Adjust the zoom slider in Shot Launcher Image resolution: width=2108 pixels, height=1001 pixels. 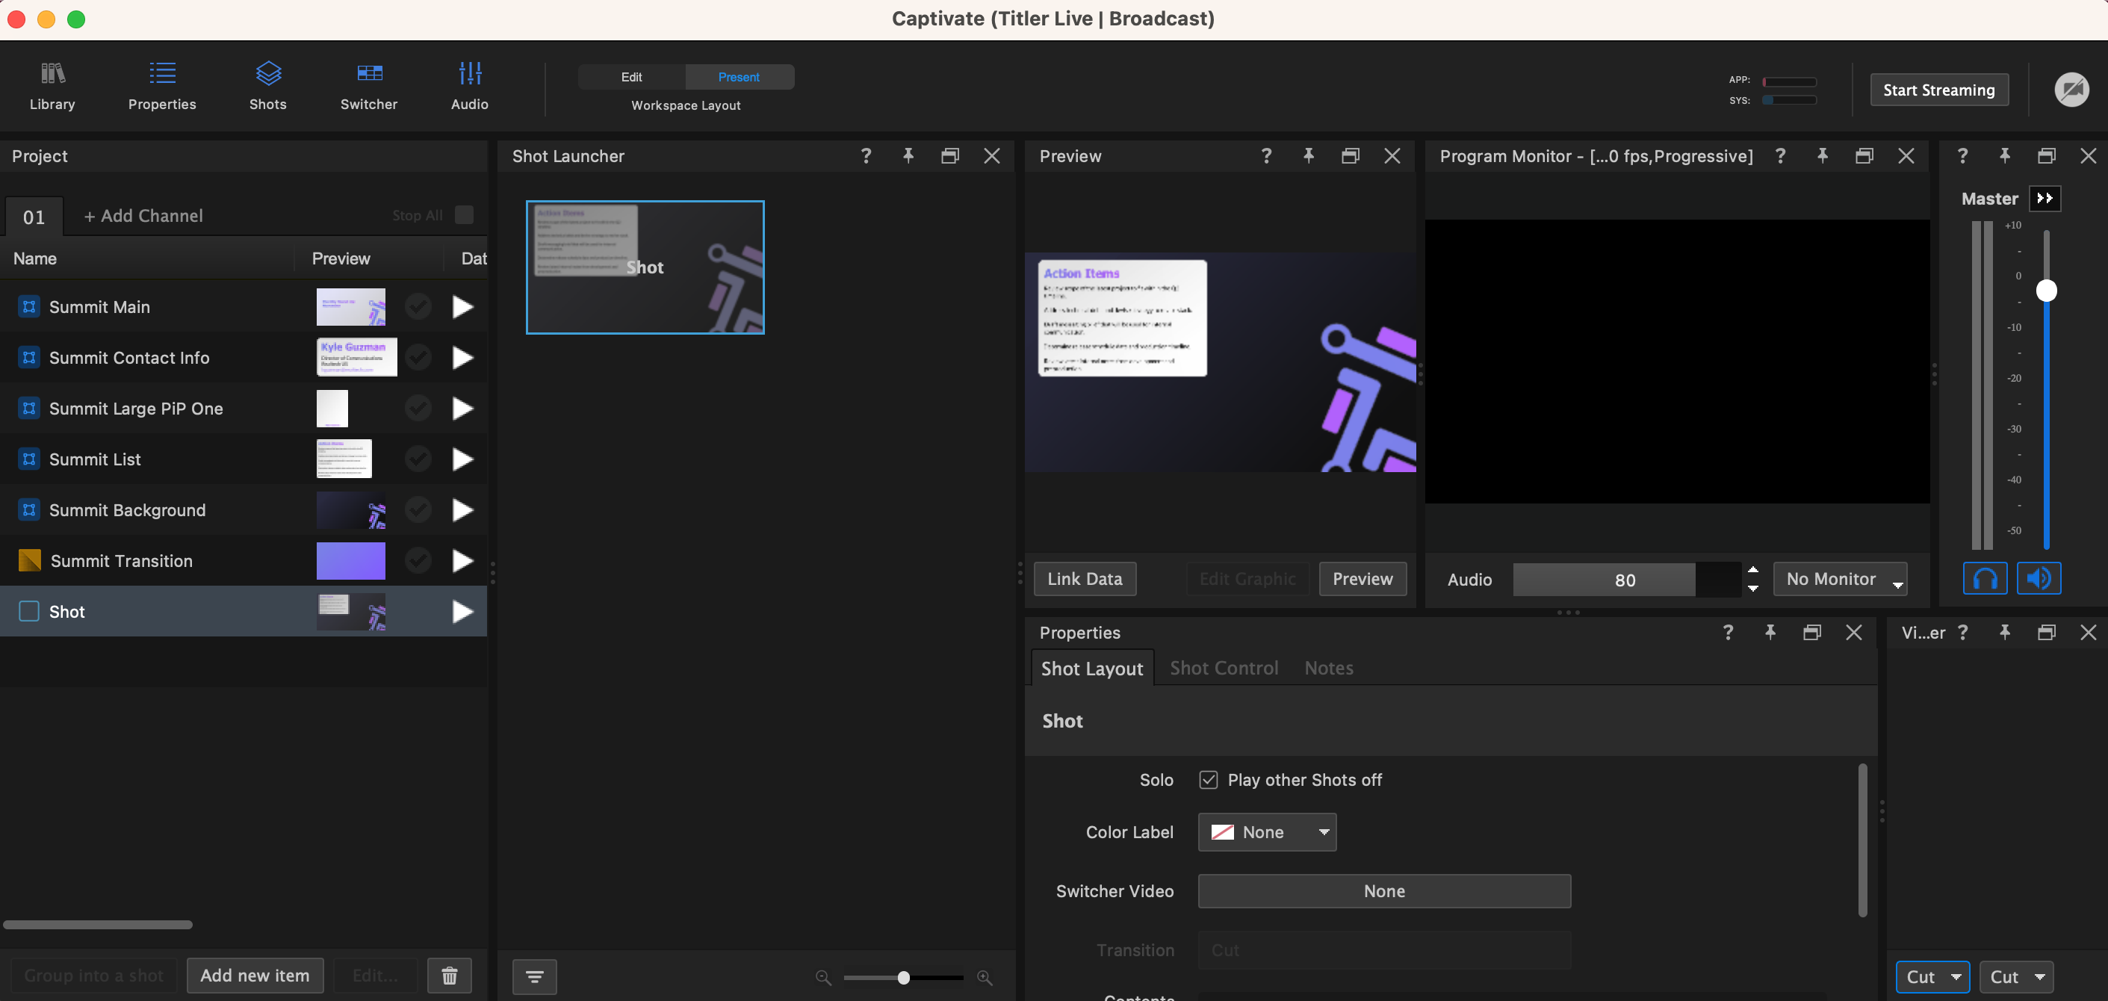tap(902, 976)
